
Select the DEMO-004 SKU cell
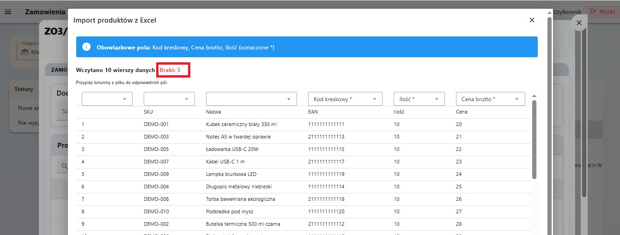click(156, 187)
